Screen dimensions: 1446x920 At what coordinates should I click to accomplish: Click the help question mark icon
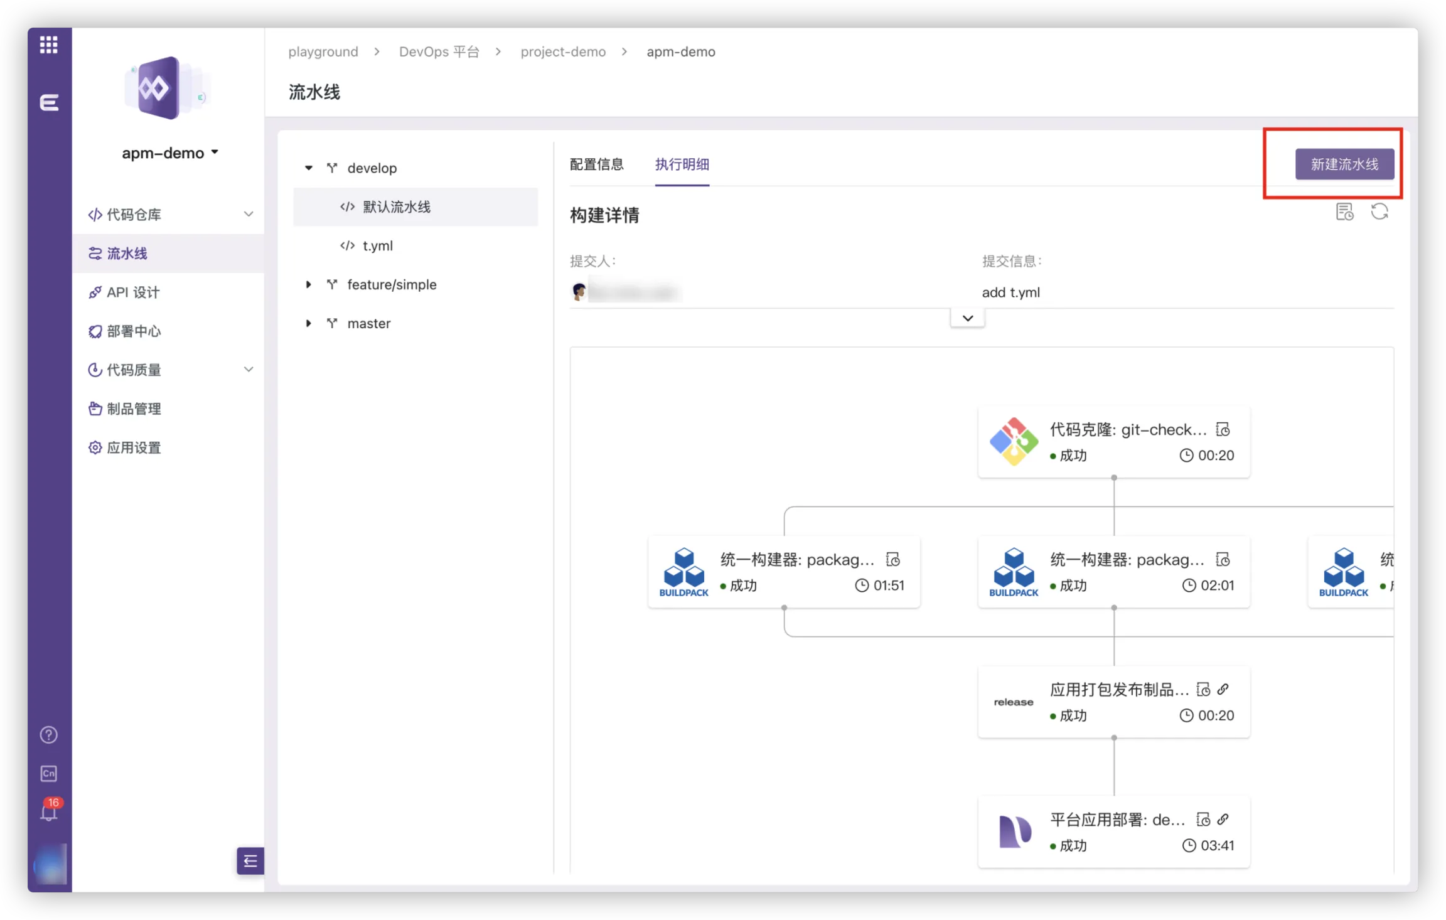coord(48,735)
